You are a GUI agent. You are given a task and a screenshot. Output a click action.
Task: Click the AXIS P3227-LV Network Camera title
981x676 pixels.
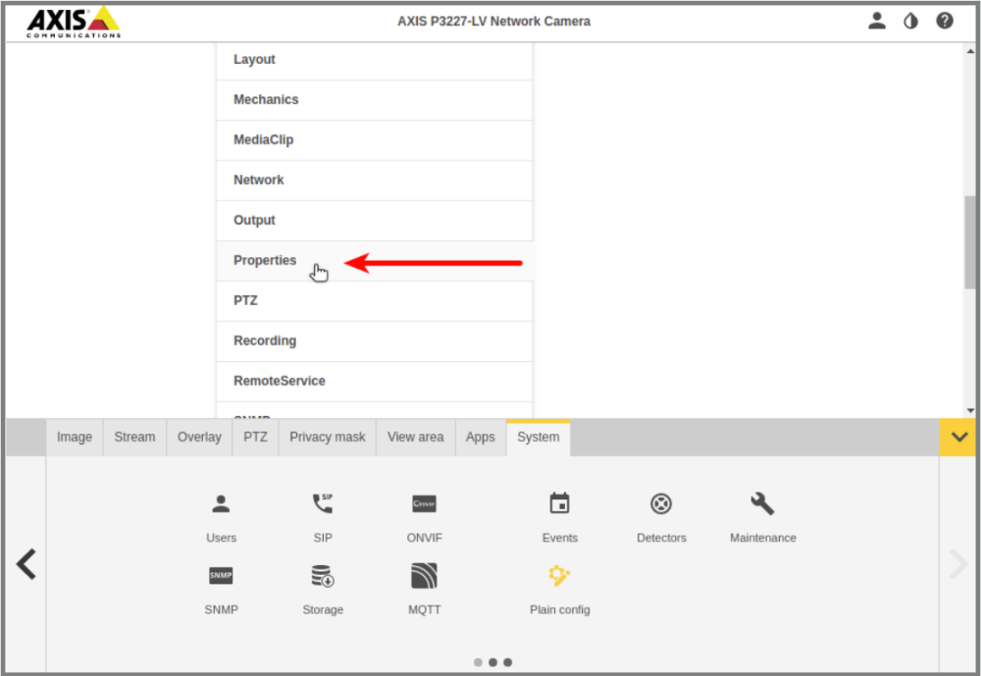(x=493, y=22)
